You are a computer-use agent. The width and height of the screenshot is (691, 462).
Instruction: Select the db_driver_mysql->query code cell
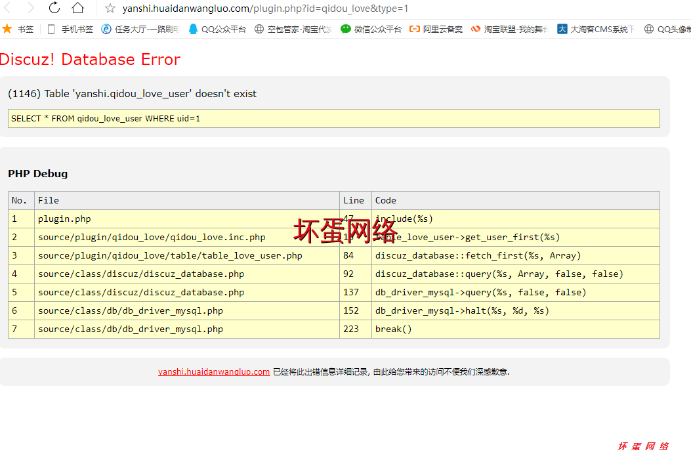point(516,292)
